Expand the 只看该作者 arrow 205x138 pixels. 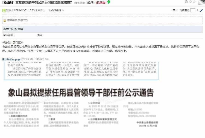pyautogui.click(x=63, y=10)
